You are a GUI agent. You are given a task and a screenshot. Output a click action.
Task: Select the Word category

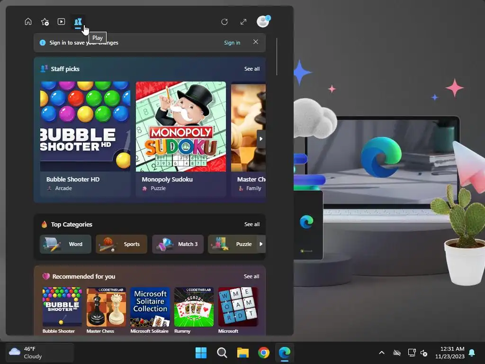tap(65, 244)
